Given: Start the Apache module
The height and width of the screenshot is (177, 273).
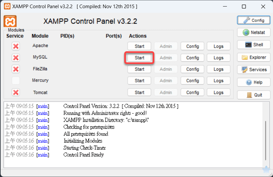Looking at the screenshot, I should tap(139, 46).
